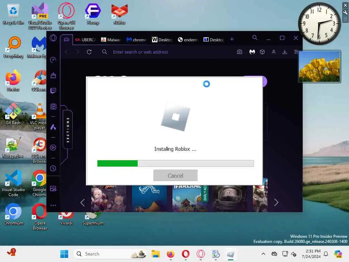Open GX Corner gamepad tab
Screen dimensions: 349x262
point(66,40)
